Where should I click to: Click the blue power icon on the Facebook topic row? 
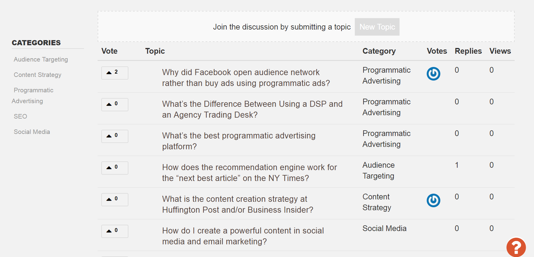[x=433, y=74]
